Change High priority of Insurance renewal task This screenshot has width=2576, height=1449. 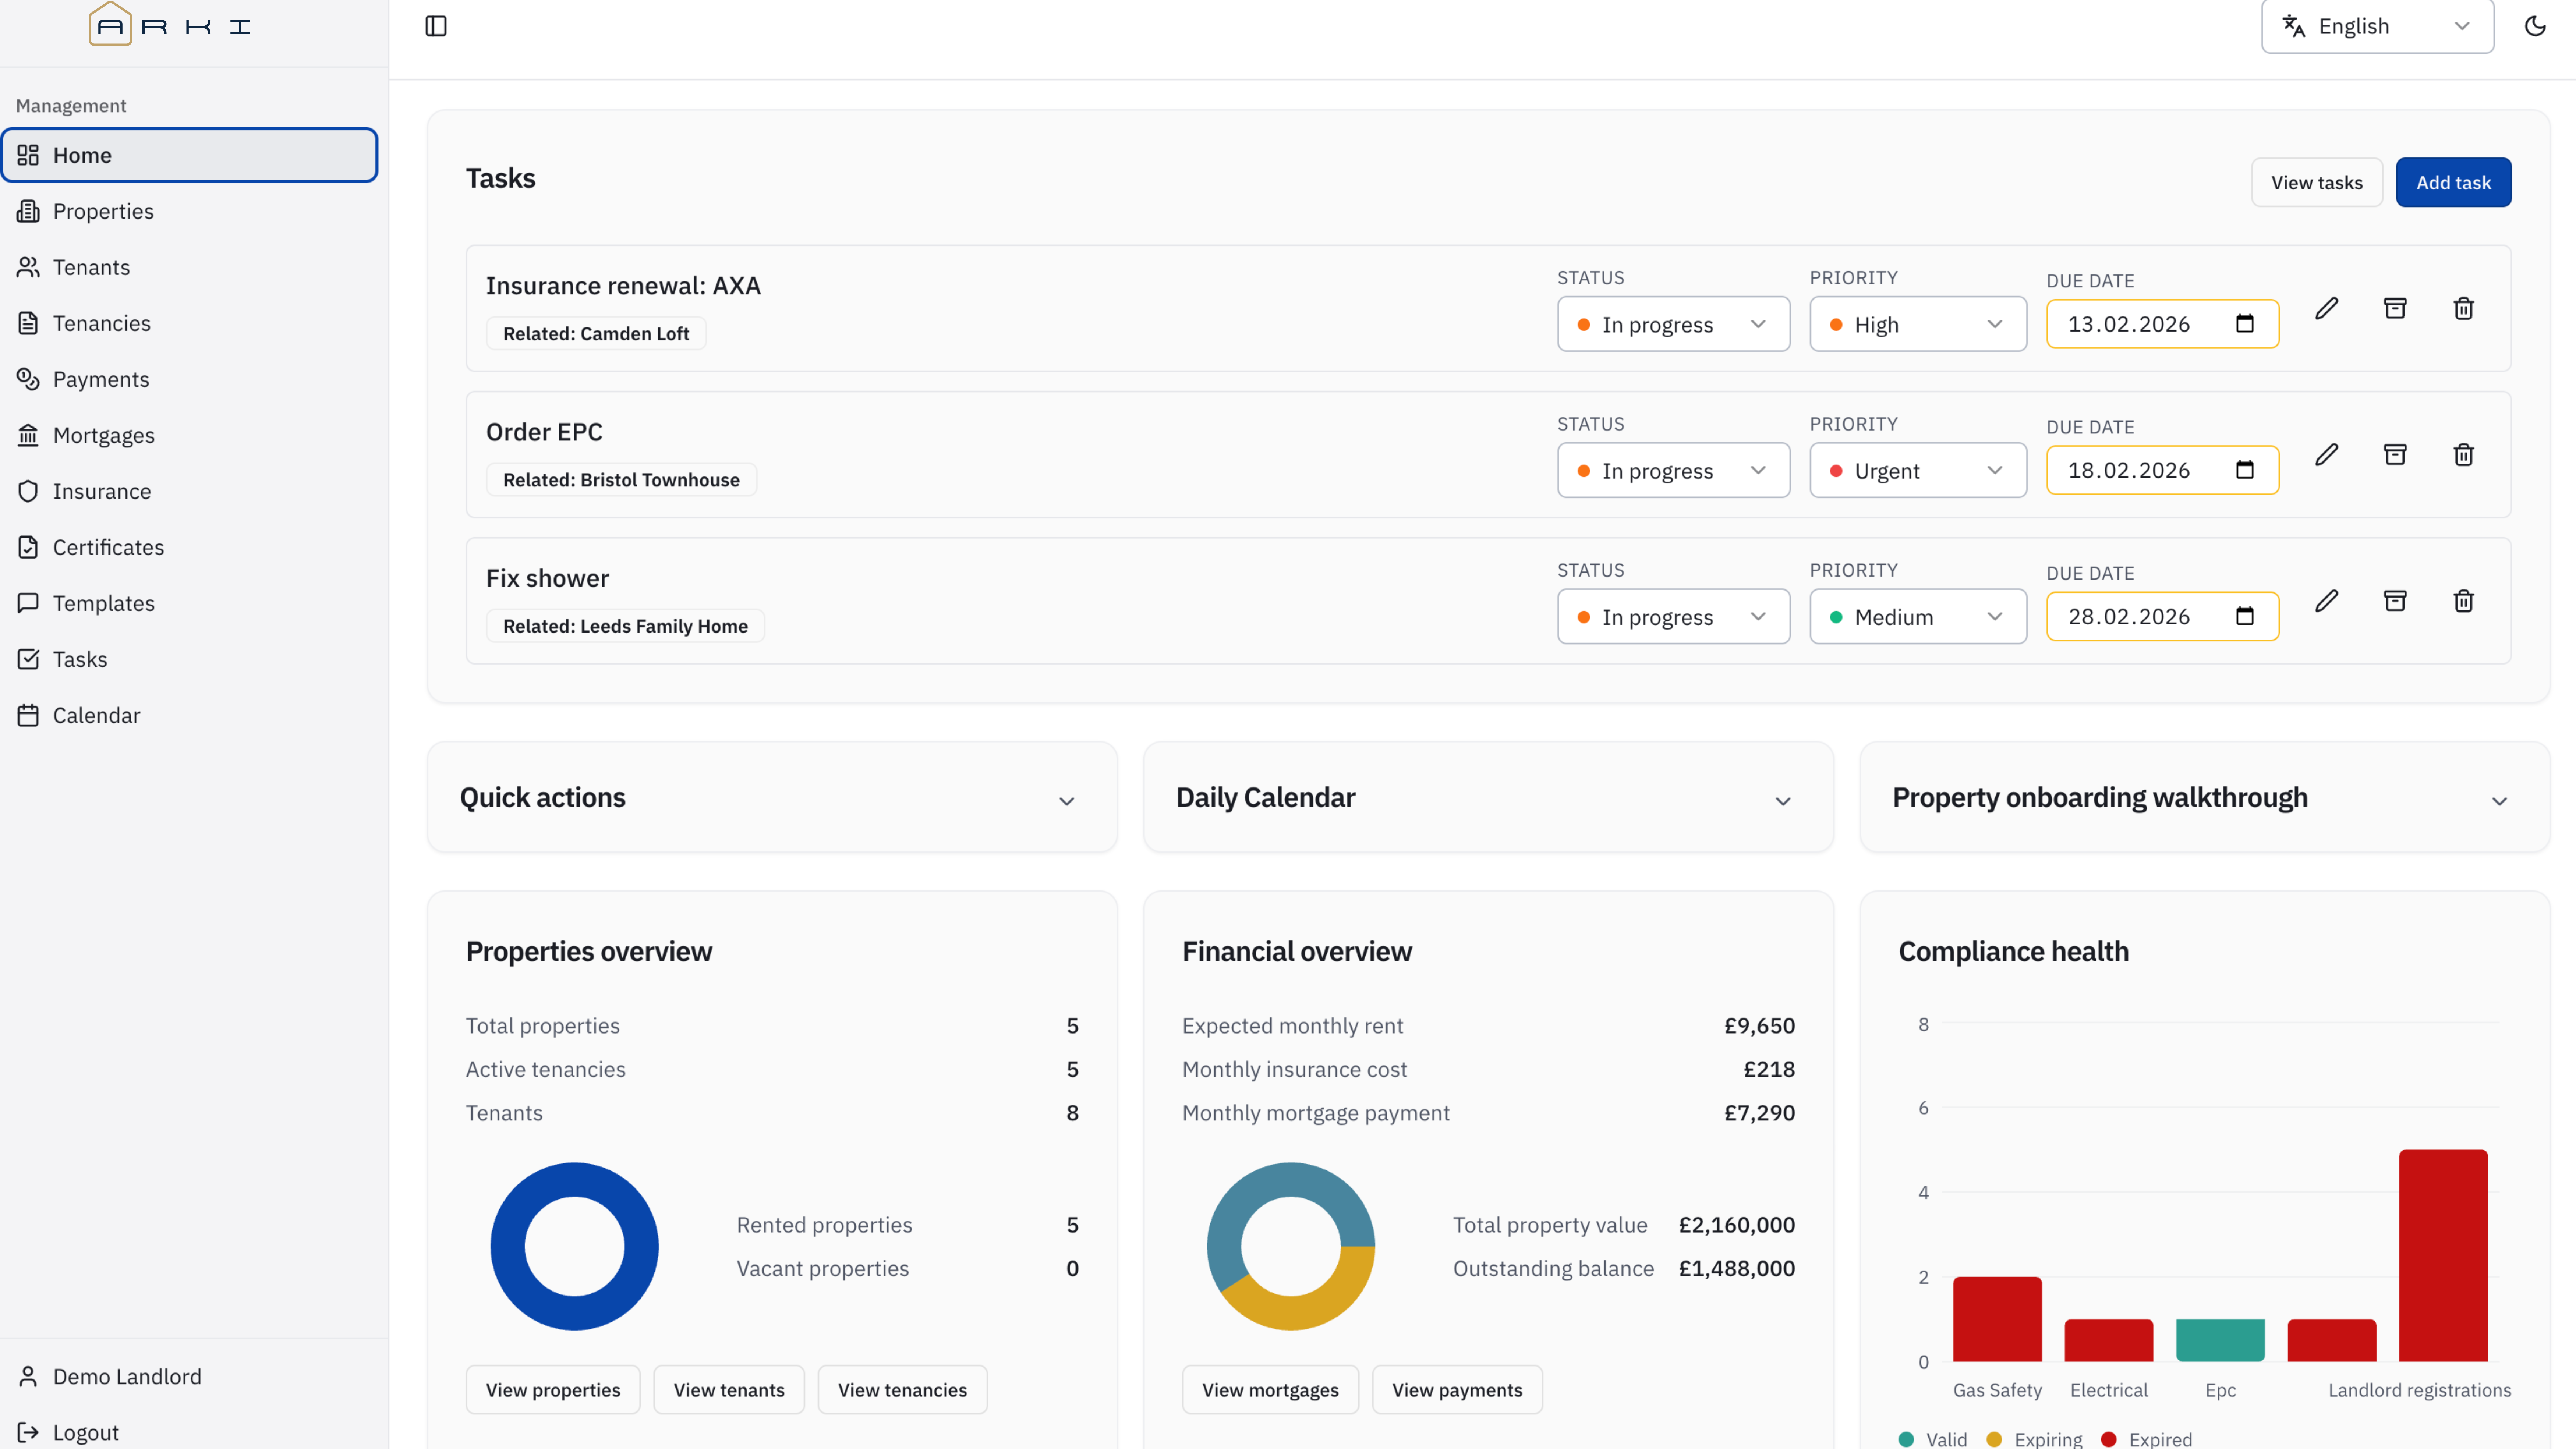click(1918, 324)
